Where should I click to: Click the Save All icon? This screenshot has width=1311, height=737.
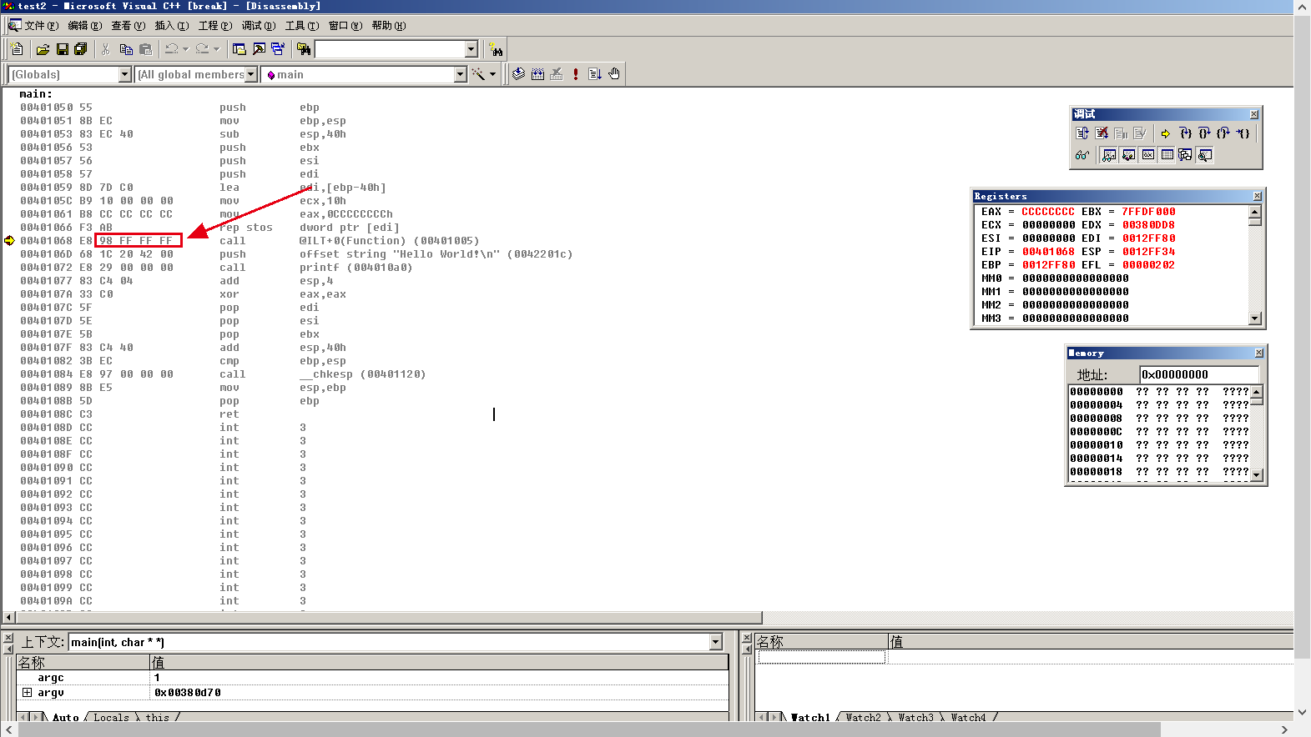(x=81, y=49)
